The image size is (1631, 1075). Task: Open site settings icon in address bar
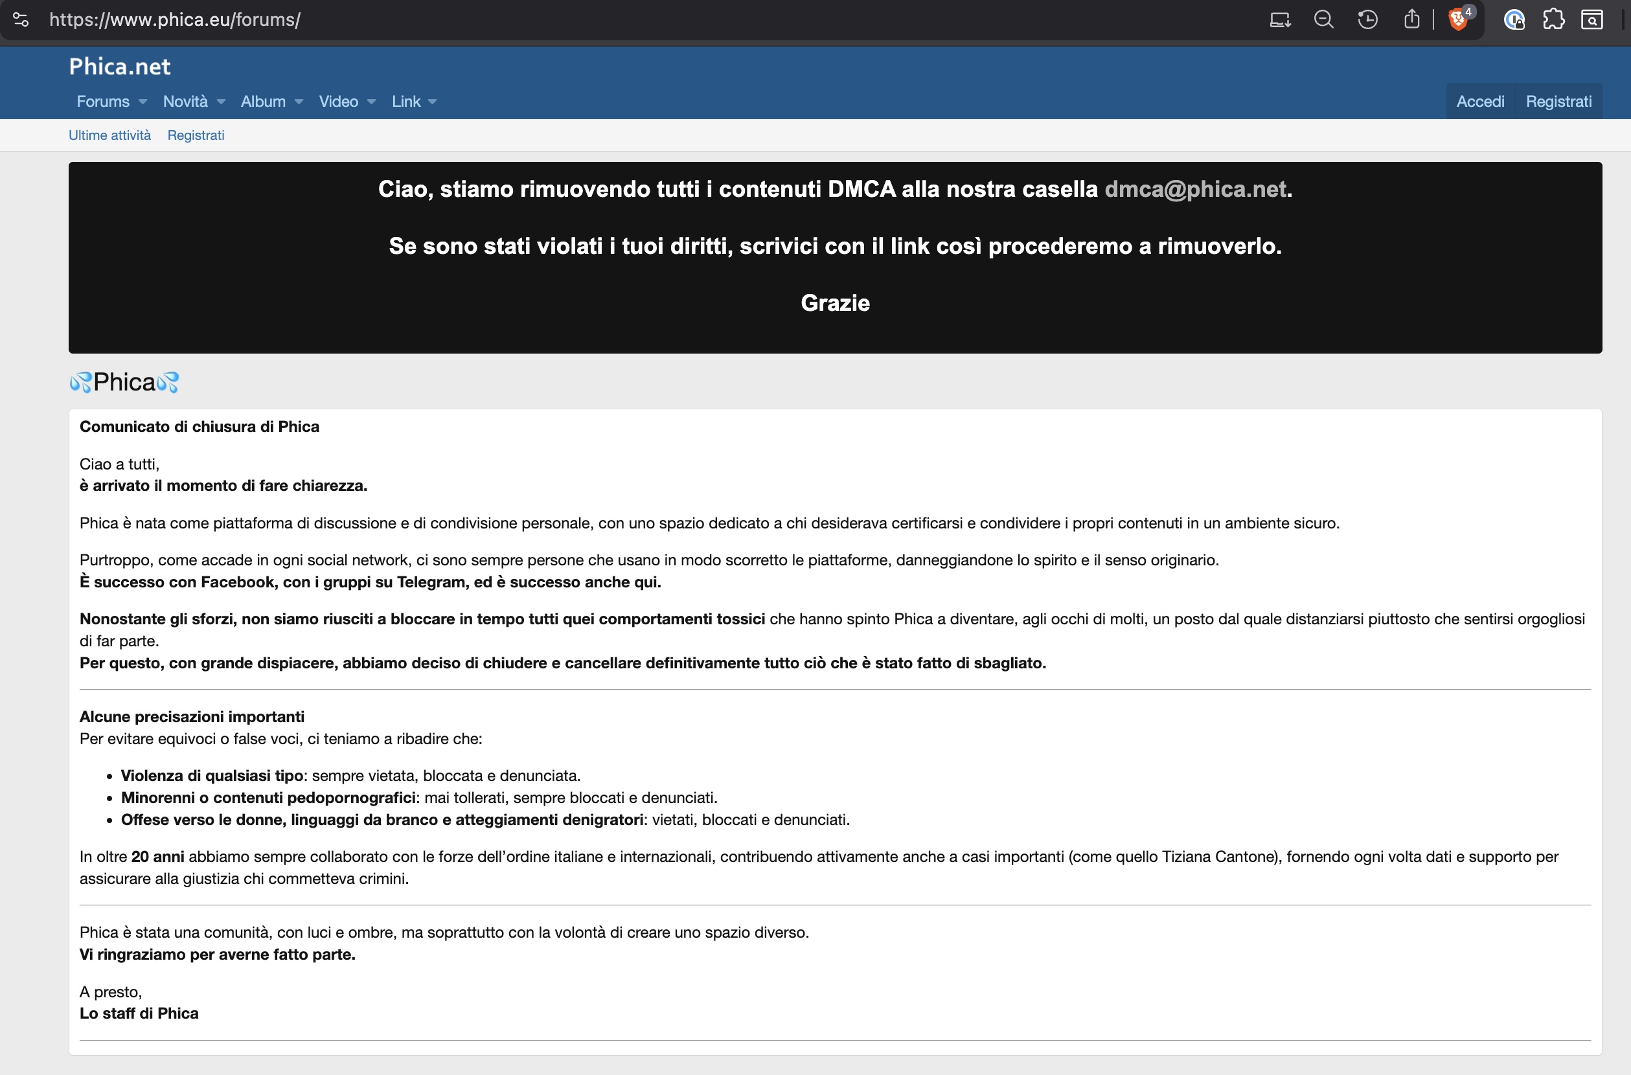click(21, 19)
